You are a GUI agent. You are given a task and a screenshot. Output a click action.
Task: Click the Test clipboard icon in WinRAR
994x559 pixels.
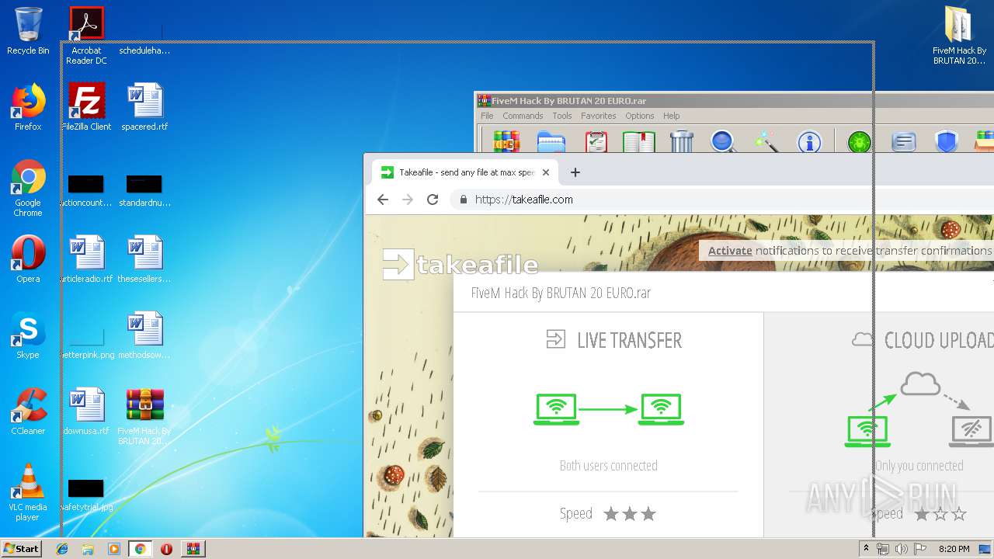pos(596,142)
